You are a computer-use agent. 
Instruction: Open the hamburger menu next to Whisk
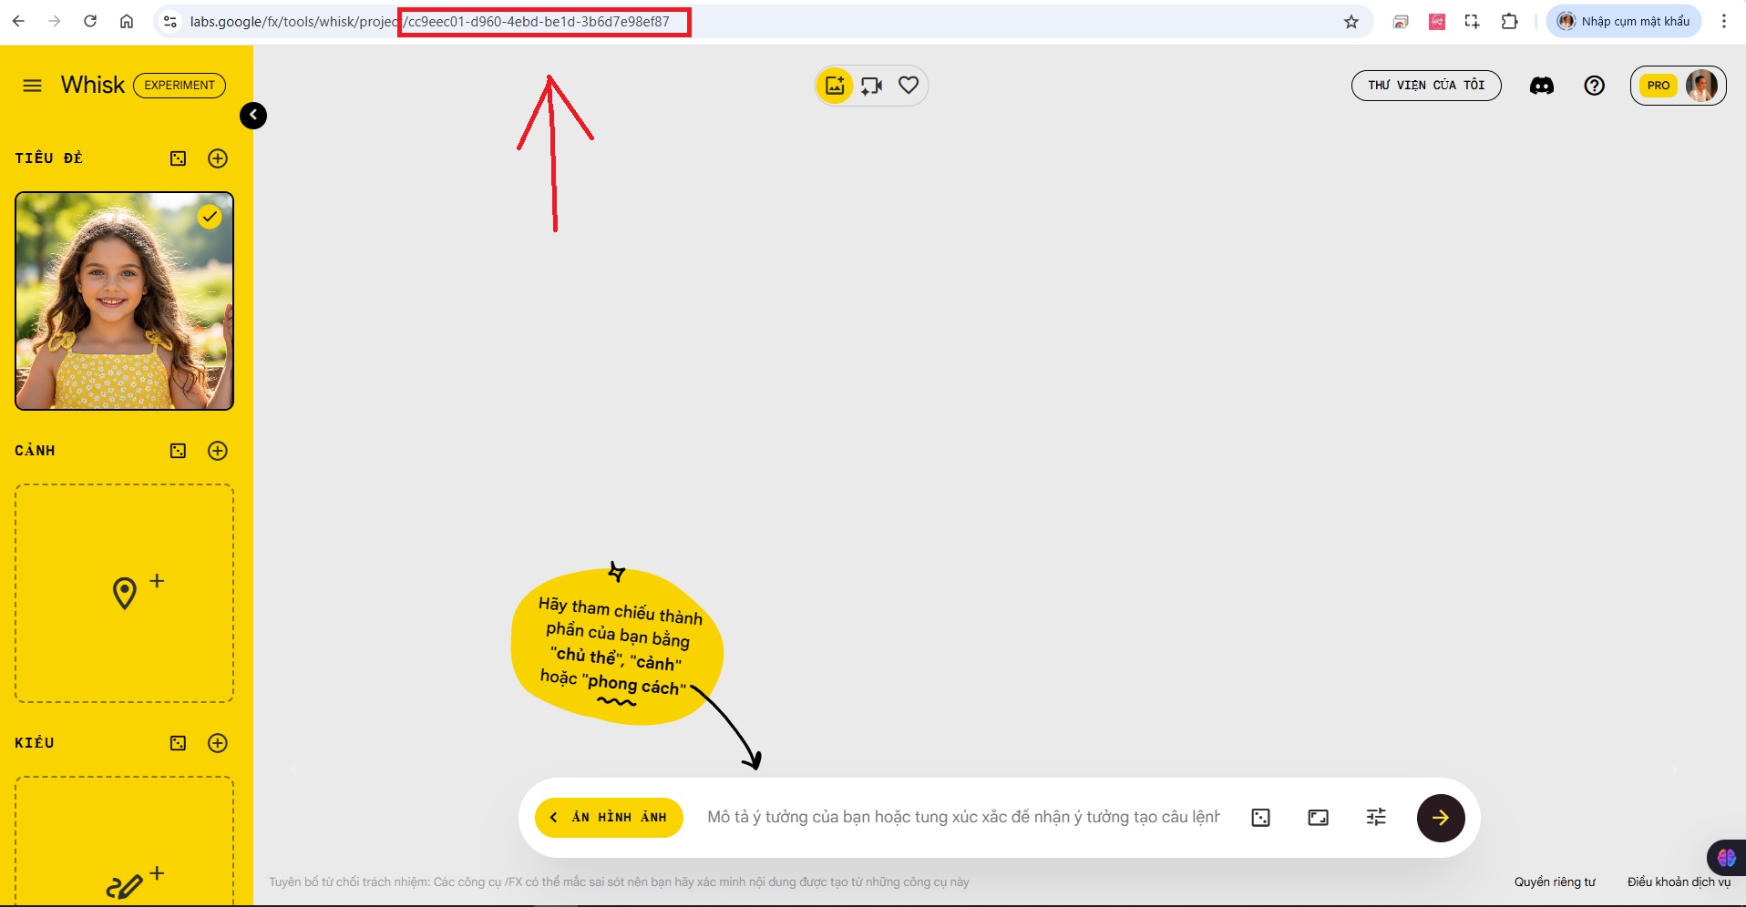pos(32,86)
